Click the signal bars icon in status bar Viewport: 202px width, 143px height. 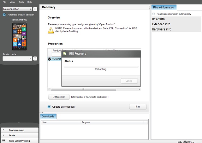click(179, 142)
